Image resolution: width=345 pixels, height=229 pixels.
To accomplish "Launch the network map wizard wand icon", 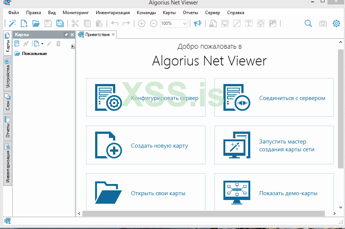I will [12, 23].
